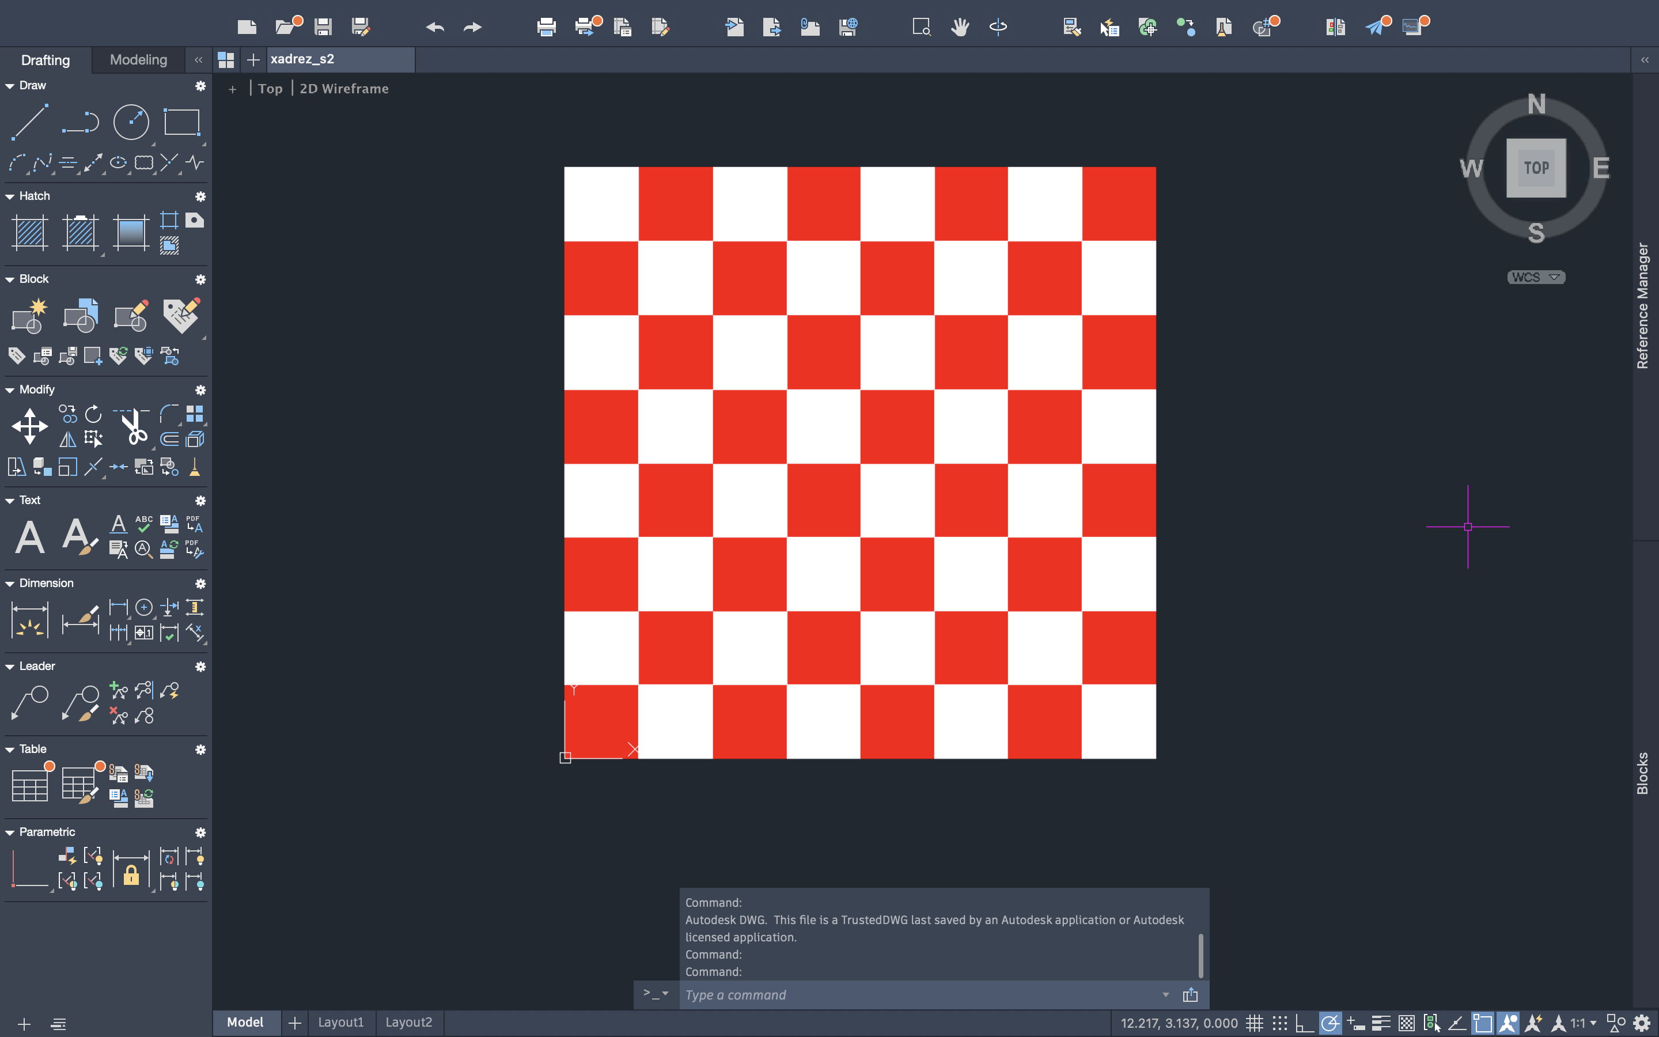Open the Gradient hatch tool

131,233
